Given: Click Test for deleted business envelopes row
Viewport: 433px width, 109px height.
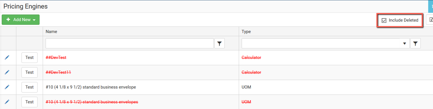Looking at the screenshot, I should 30,102.
